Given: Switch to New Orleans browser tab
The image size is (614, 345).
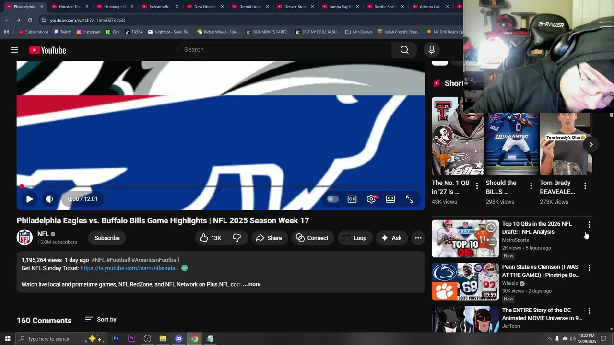Looking at the screenshot, I should point(205,7).
